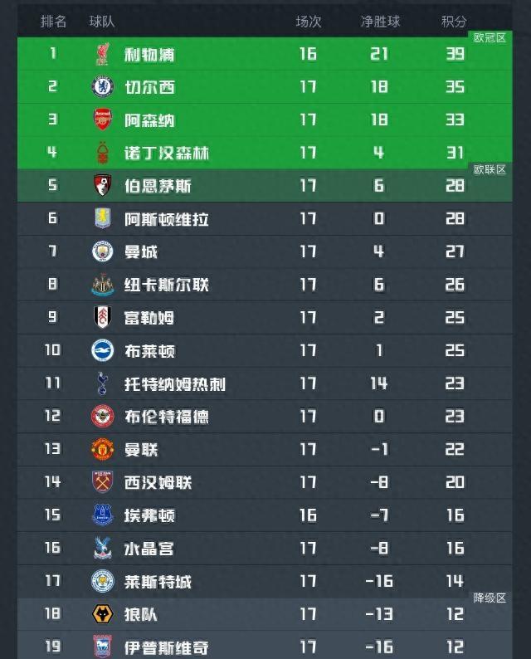Click the 场次 column header
The height and width of the screenshot is (659, 531).
308,22
